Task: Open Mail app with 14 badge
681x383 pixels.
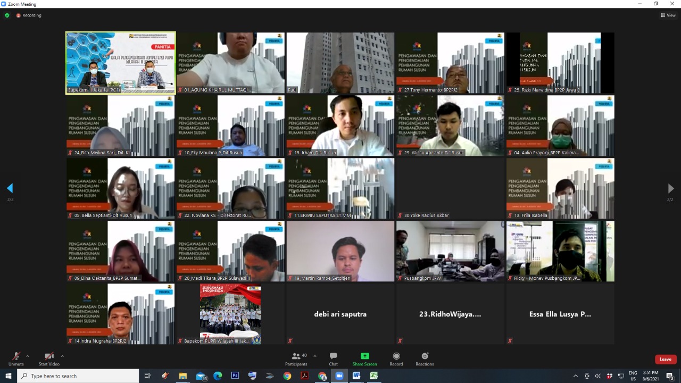Action: pyautogui.click(x=202, y=376)
